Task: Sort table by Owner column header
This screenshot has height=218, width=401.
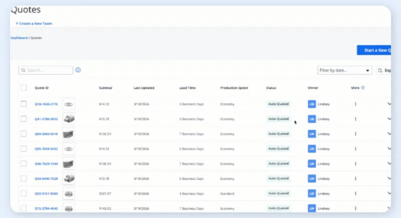Action: 313,88
